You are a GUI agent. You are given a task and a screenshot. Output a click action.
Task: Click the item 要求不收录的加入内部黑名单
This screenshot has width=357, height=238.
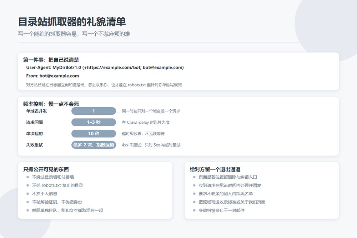(x=226, y=194)
